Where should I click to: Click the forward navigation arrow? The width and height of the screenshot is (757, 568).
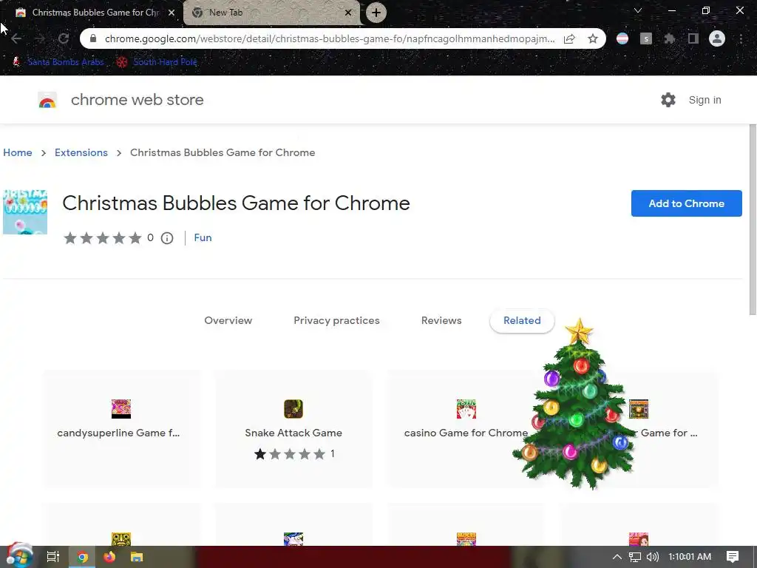[40, 38]
